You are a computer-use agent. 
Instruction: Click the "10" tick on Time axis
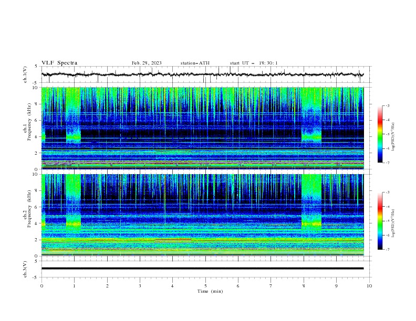tap(369, 286)
